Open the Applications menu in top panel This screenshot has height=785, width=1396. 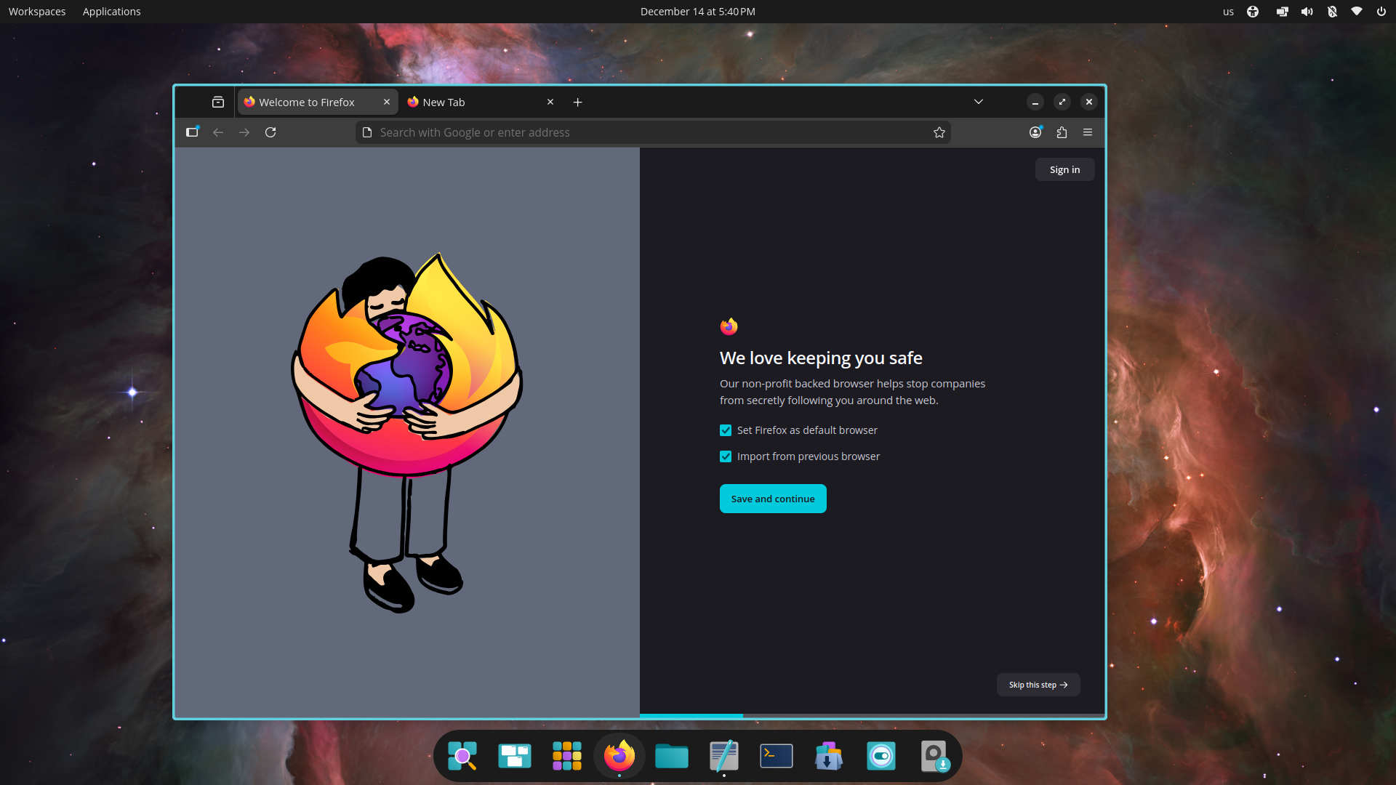111,12
